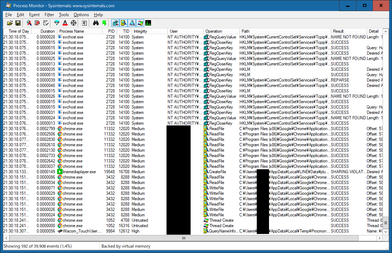The height and width of the screenshot is (253, 392).
Task: Click the TID column header
Action: tap(124, 31)
